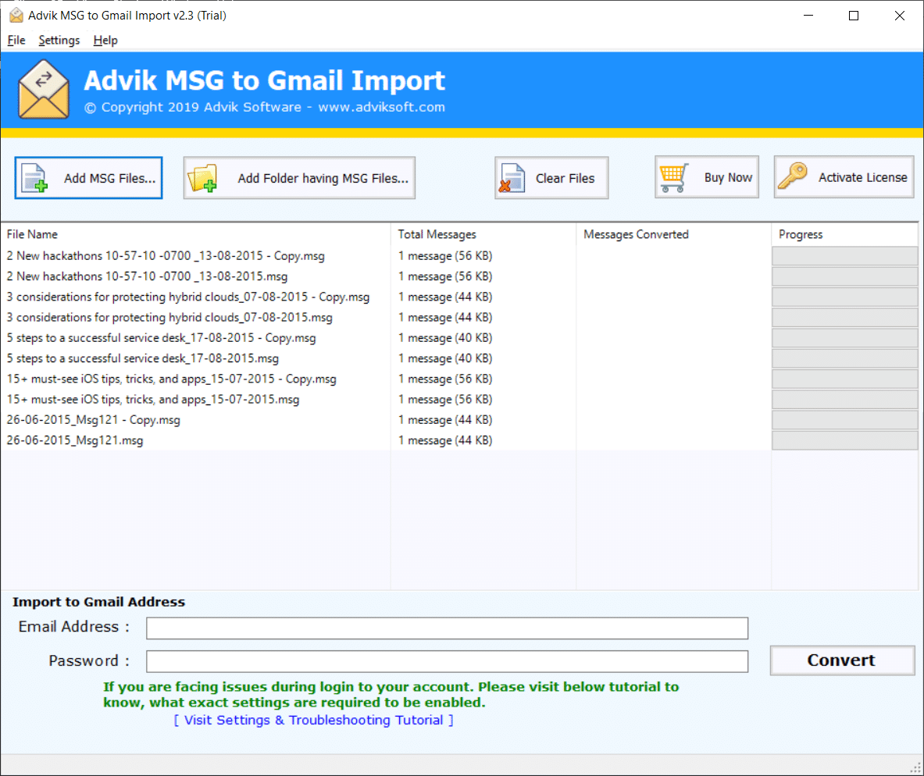This screenshot has height=776, width=924.
Task: Open the File menu
Action: (16, 40)
